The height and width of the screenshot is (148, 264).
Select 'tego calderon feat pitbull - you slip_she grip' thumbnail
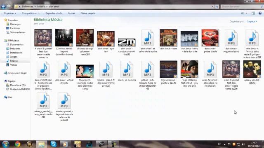[x=189, y=69]
